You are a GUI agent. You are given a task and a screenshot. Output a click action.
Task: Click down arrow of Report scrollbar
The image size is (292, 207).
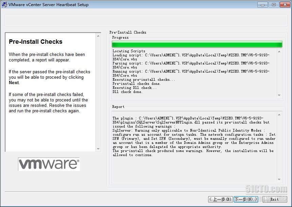pos(279,179)
